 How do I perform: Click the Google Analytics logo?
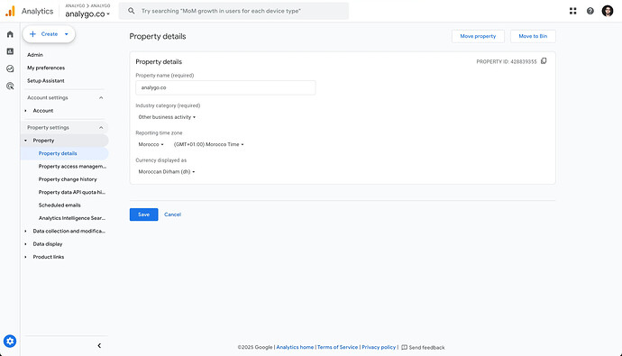(10, 11)
